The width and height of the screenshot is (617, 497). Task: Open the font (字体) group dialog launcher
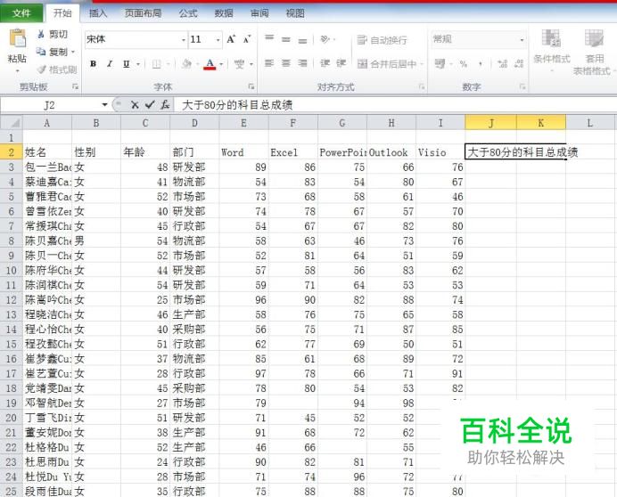(x=251, y=86)
